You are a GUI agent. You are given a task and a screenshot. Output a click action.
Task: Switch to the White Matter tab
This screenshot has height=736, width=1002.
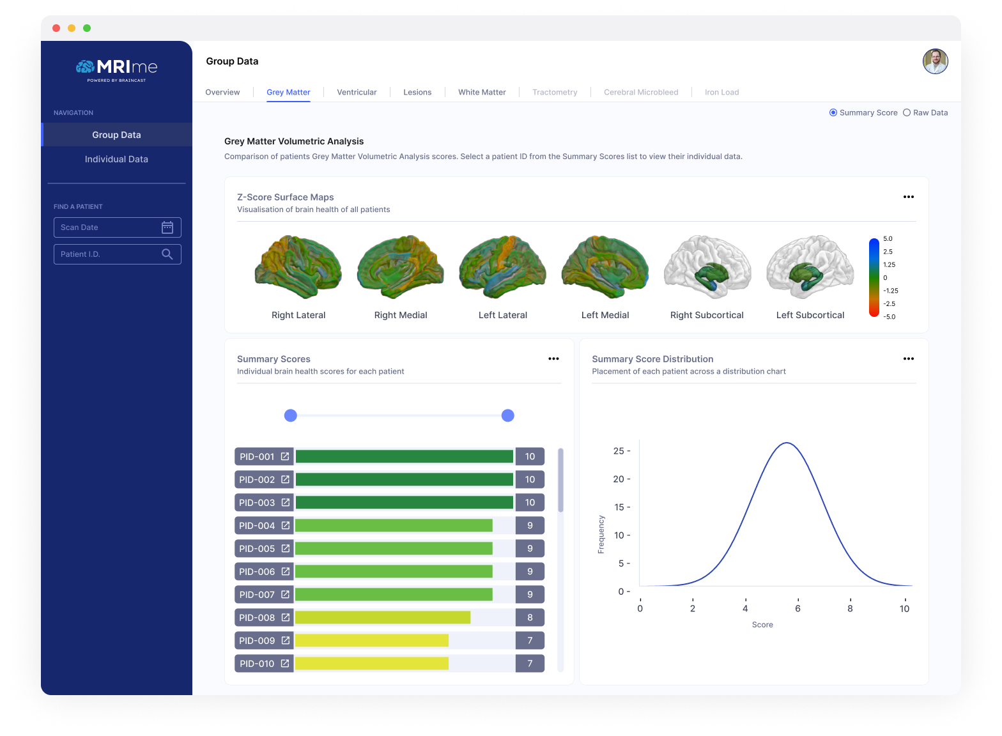click(482, 93)
